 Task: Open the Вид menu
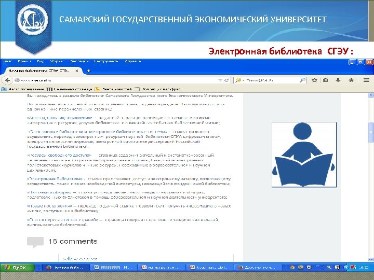(41, 61)
